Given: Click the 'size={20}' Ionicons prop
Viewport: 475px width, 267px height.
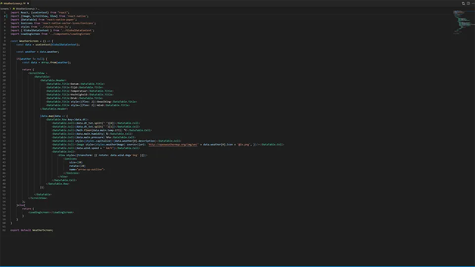Looking at the screenshot, I should (x=76, y=162).
